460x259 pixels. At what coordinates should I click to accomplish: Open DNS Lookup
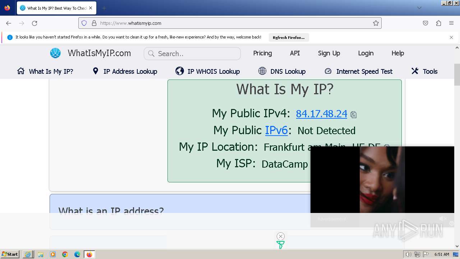282,71
